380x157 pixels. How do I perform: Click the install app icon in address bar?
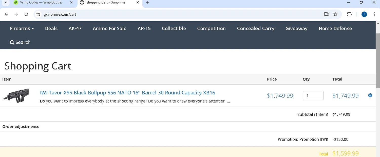coord(326,14)
